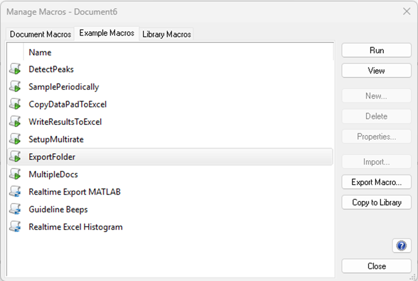Select the Example Macros tab
This screenshot has width=418, height=281.
pyautogui.click(x=106, y=33)
